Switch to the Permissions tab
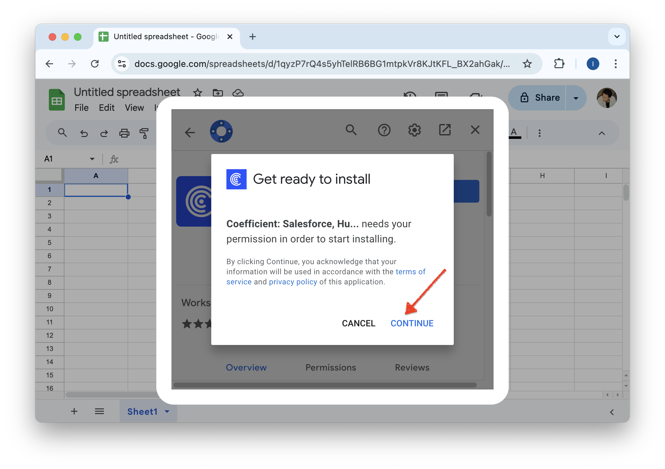The image size is (665, 469). (x=331, y=367)
